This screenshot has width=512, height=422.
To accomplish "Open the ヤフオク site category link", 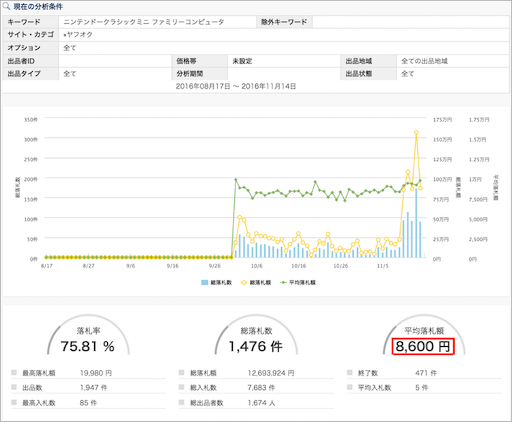I will point(77,35).
